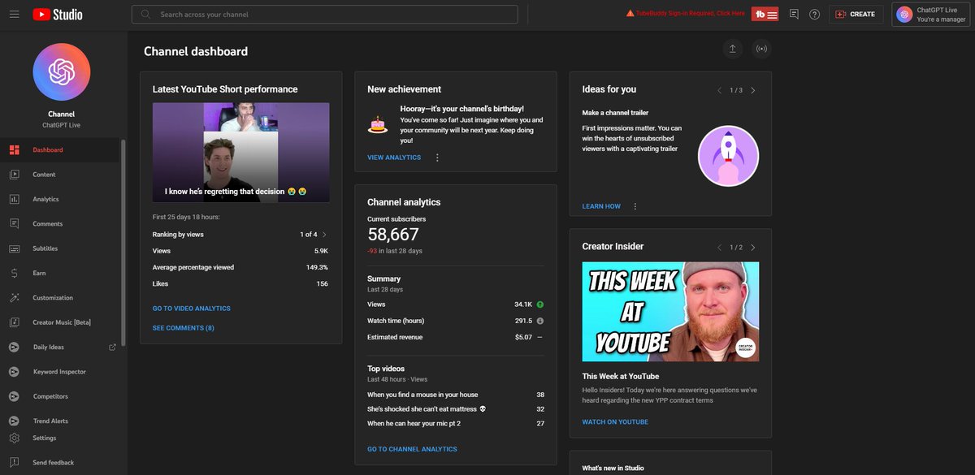Open the latest YouTube Short thumbnail
Screen dimensions: 975x475
(241, 152)
